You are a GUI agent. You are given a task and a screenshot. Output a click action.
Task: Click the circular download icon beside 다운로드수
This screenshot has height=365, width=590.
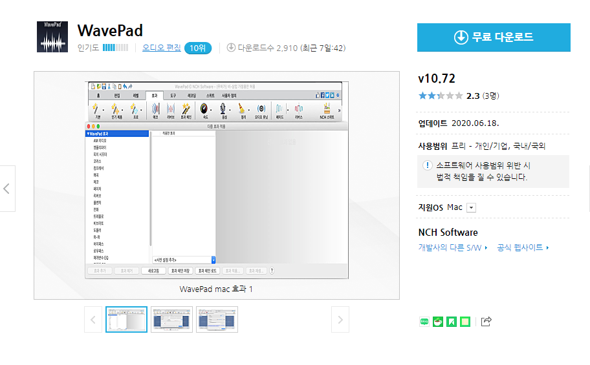pos(231,47)
